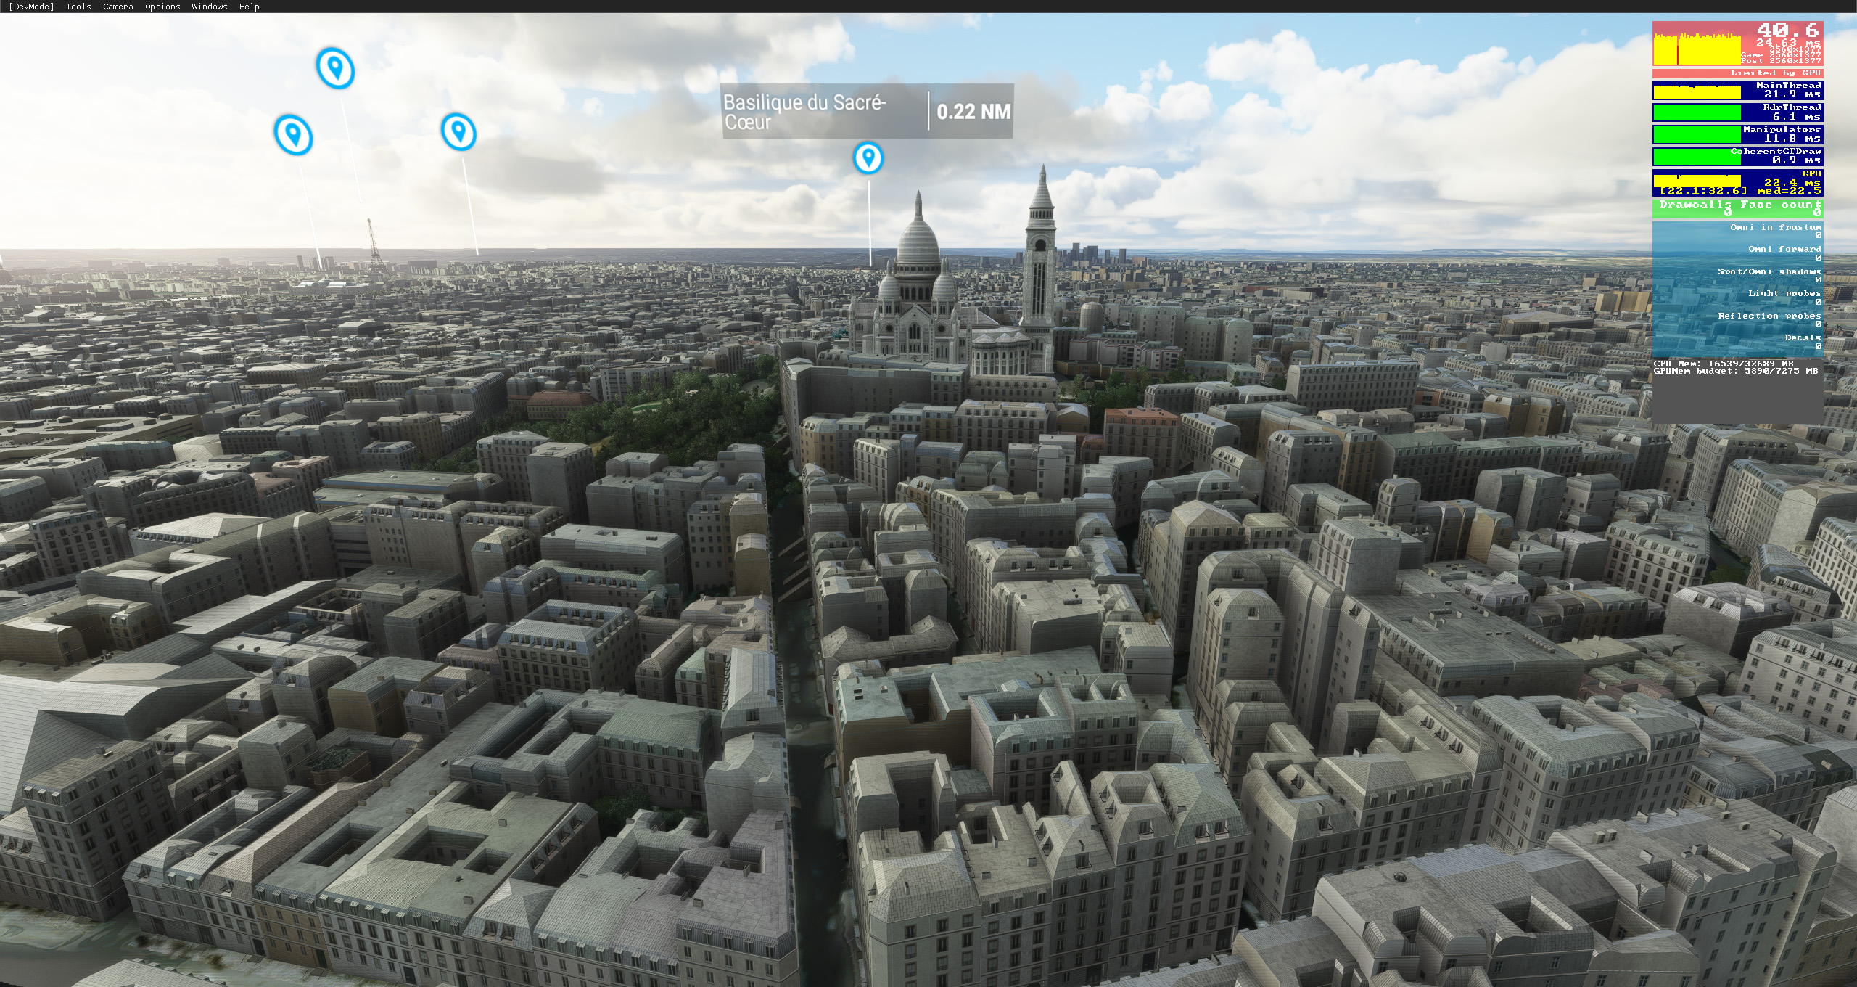Click the Drawcalls Face count panel
This screenshot has height=987, width=1857.
pos(1737,208)
